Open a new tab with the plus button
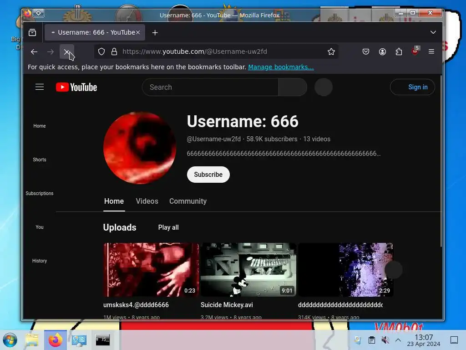 [155, 33]
